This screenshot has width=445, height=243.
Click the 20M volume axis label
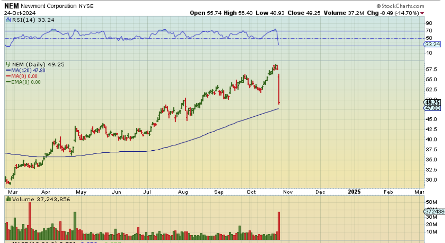click(x=431, y=224)
